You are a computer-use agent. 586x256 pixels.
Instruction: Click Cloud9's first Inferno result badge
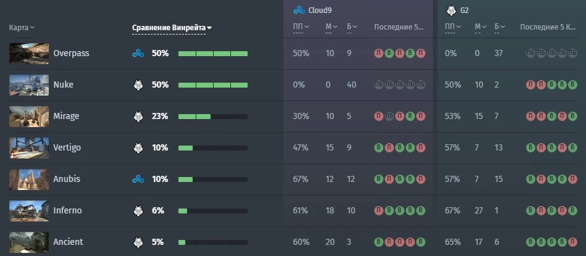click(x=379, y=210)
